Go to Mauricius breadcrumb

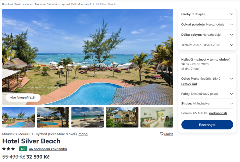(x=40, y=4)
